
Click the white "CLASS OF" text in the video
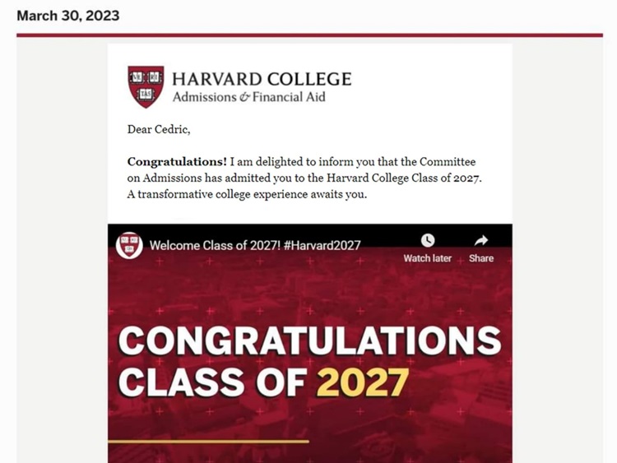click(212, 382)
